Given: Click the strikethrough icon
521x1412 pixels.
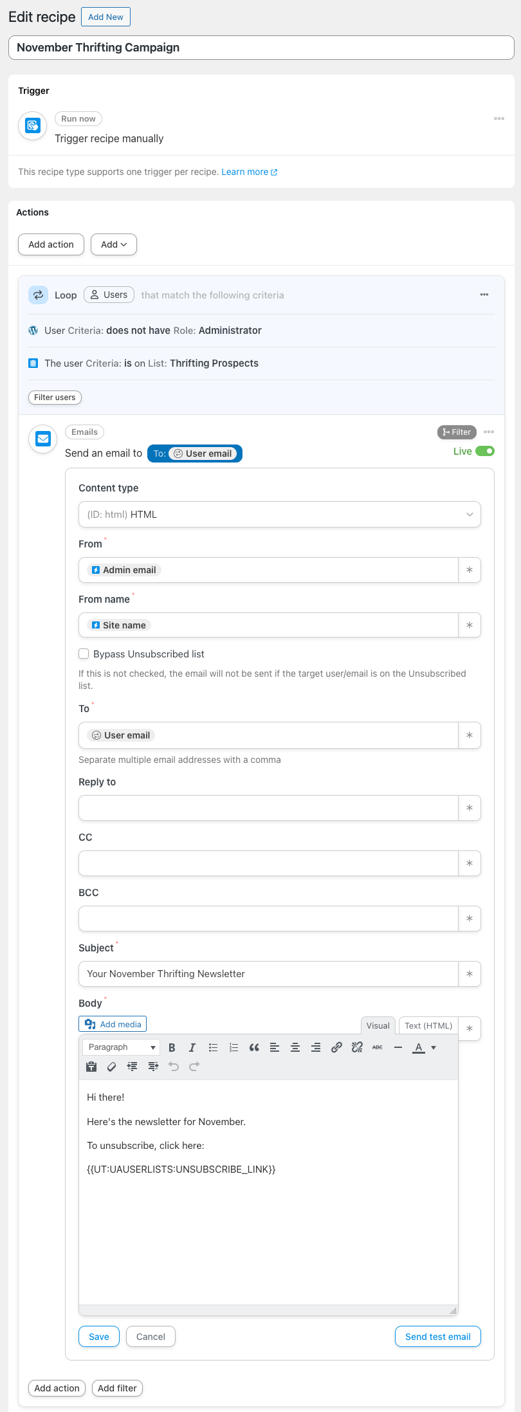Looking at the screenshot, I should coord(378,1047).
